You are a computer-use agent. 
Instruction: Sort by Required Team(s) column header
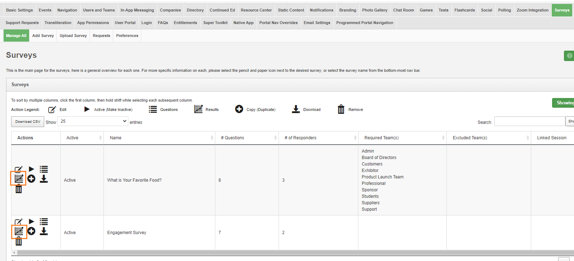(402, 138)
